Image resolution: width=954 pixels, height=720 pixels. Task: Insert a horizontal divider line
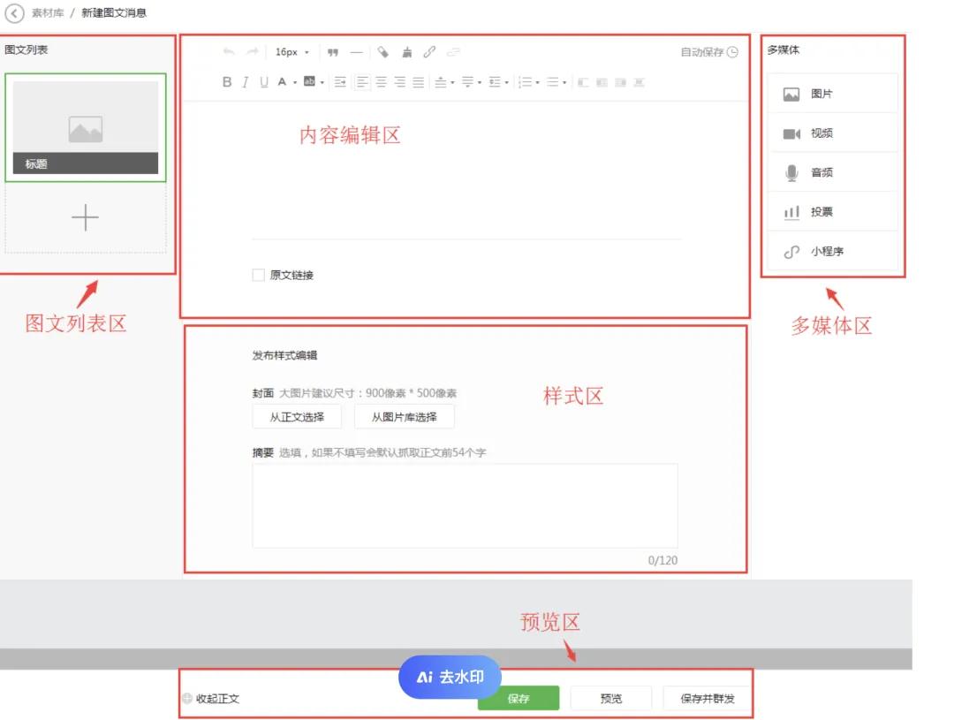[357, 52]
